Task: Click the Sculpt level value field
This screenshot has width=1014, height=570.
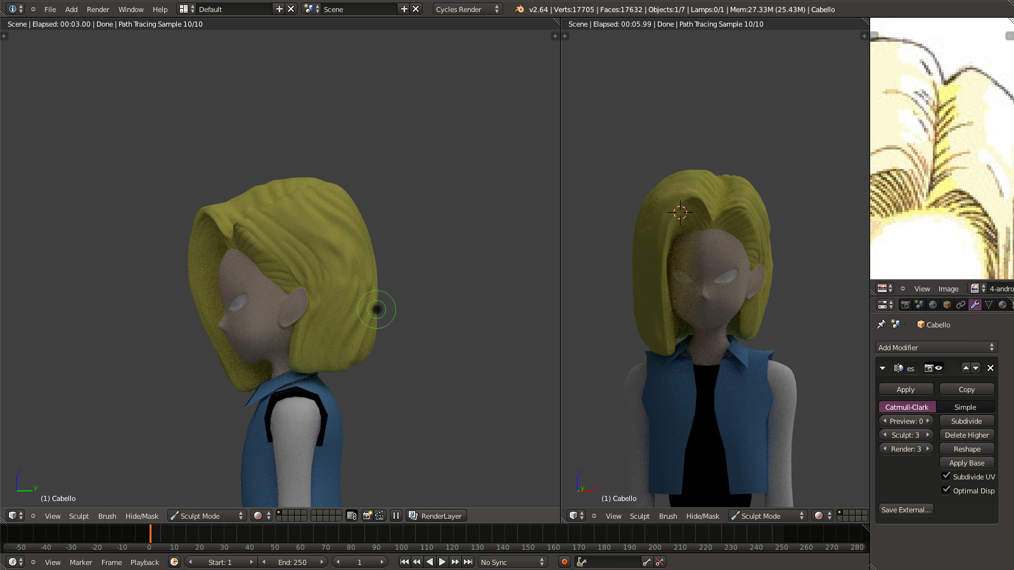Action: click(906, 435)
